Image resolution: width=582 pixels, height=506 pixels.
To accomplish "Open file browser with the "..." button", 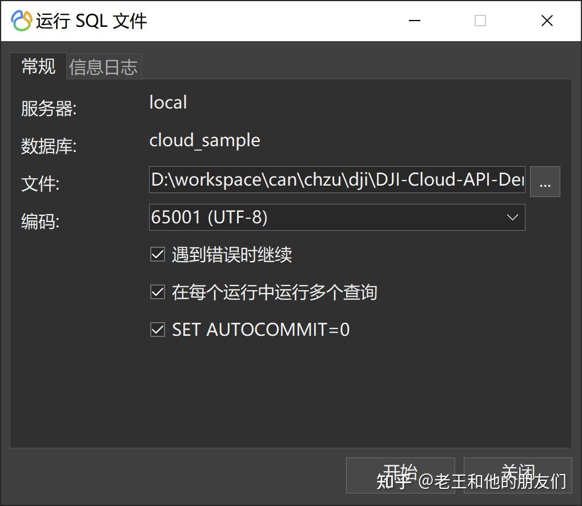I will [545, 181].
